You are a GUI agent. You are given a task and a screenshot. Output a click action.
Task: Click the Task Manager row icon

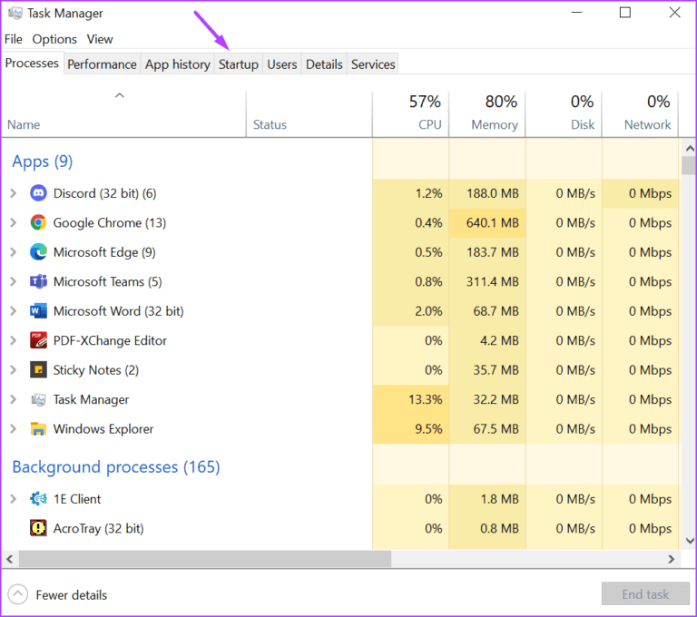coord(38,399)
